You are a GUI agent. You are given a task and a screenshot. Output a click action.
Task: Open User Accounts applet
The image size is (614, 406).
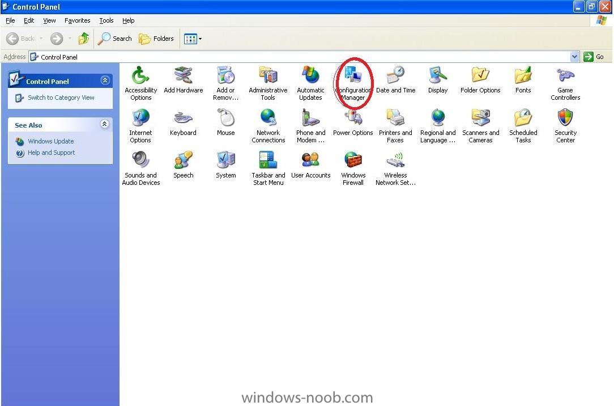[310, 165]
